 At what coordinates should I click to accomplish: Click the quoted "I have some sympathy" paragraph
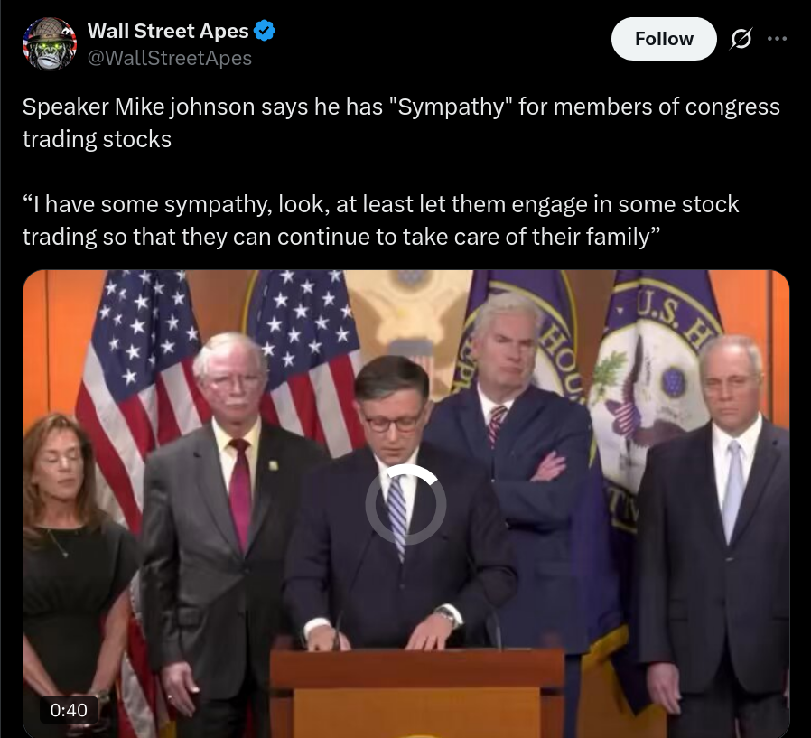click(x=381, y=220)
